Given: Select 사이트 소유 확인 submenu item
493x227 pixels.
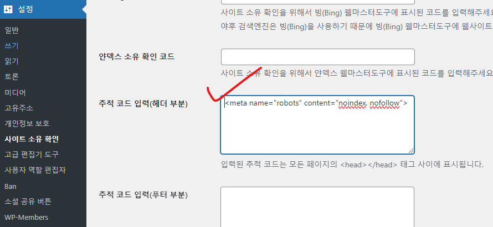Looking at the screenshot, I should tap(32, 139).
